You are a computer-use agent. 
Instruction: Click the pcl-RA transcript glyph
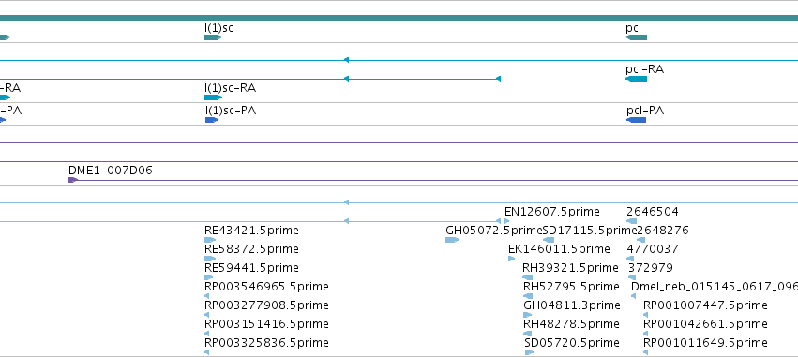[x=636, y=79]
